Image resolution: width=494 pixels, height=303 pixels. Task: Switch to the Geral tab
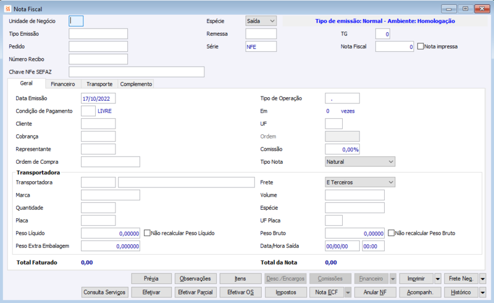(x=27, y=83)
